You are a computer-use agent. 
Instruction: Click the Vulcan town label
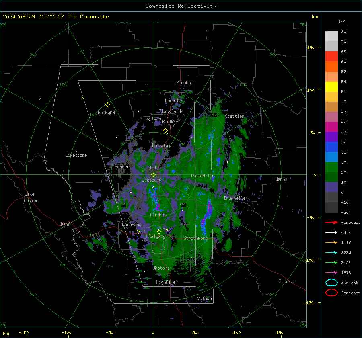[204, 299]
